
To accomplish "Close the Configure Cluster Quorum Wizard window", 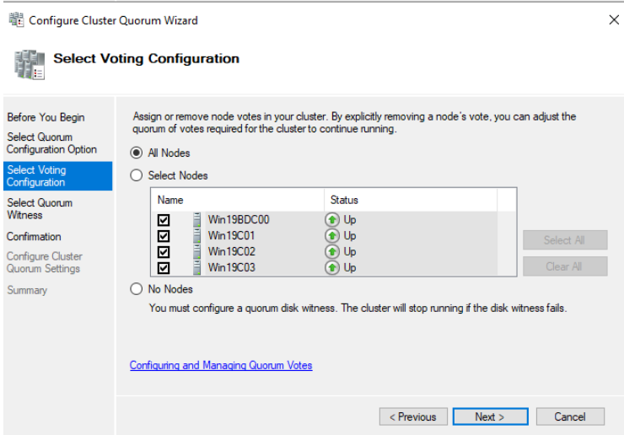I will tap(613, 20).
